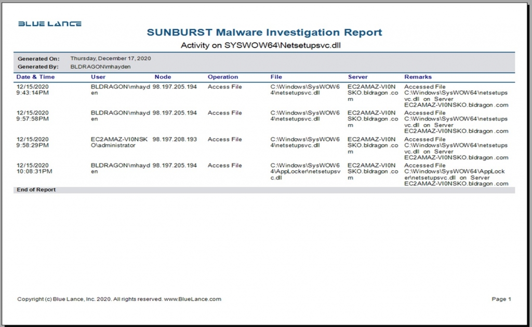Select the node address 98.197.208.193
The image size is (532, 327).
(175, 139)
